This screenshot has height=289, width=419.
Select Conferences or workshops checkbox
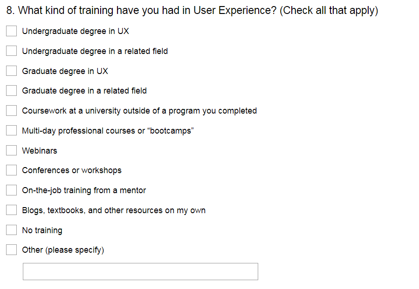pyautogui.click(x=12, y=170)
